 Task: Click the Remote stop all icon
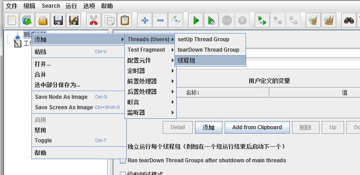(x=278, y=20)
